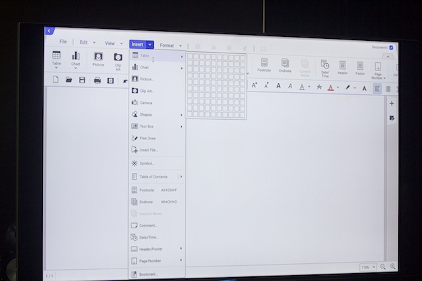Open the Edit menu
The image size is (422, 281).
tap(84, 42)
